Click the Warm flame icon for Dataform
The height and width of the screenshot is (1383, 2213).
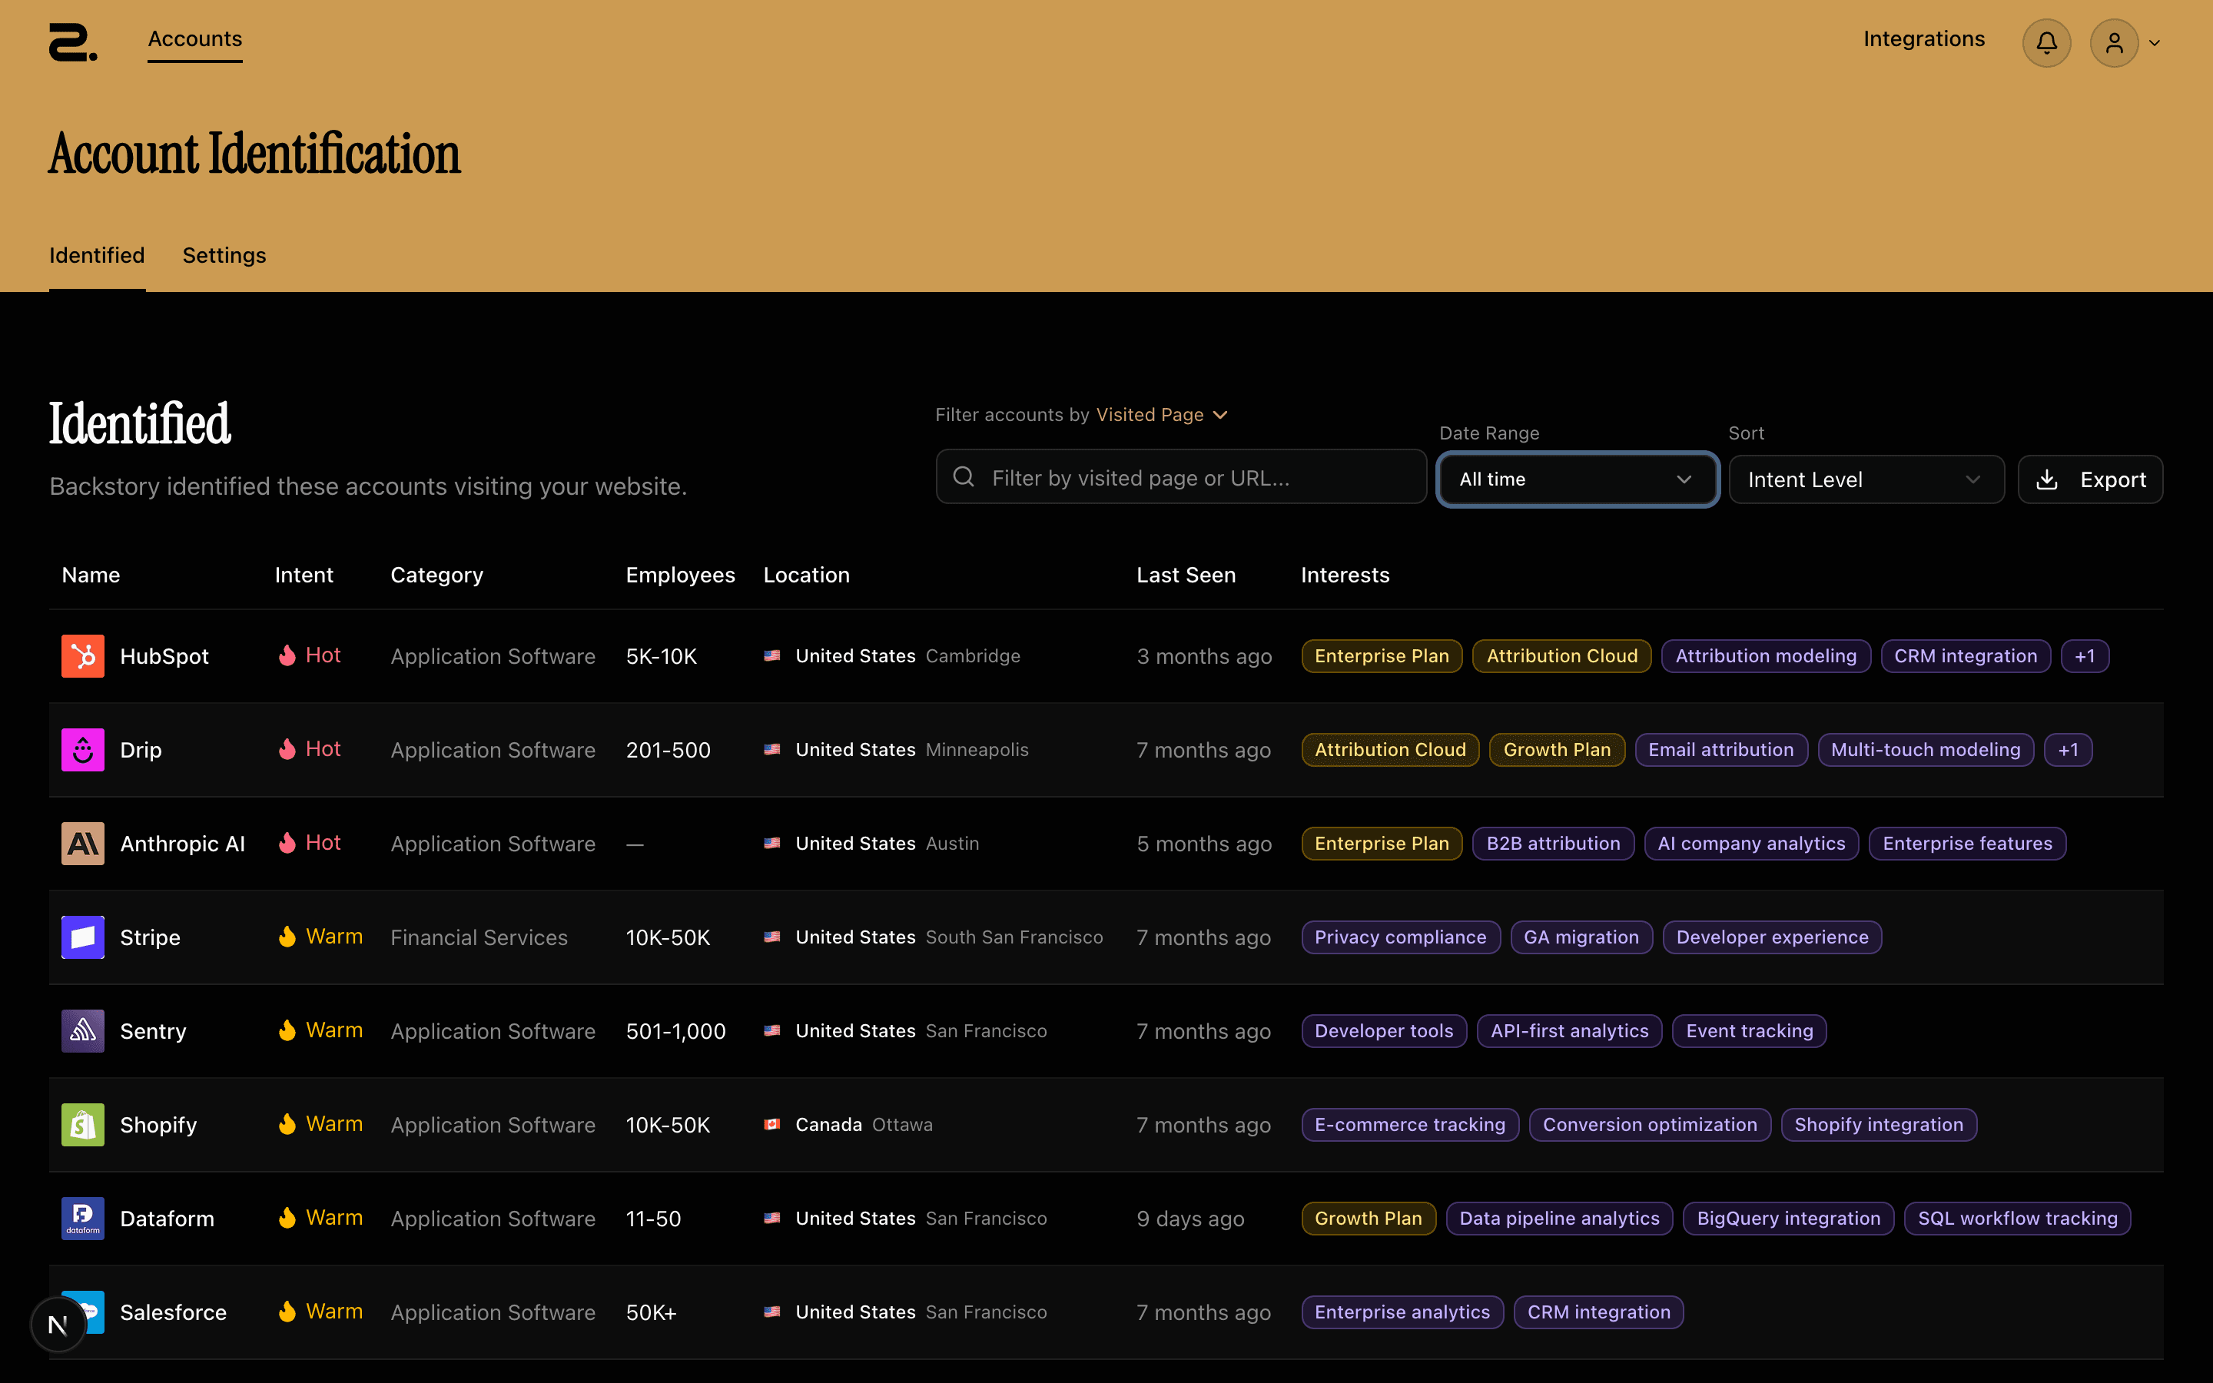287,1219
